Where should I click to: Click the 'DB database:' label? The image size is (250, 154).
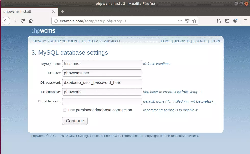51,92
